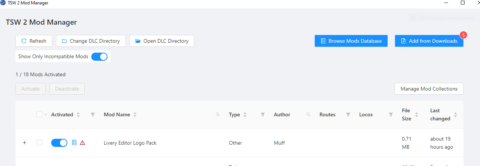Open the Type column filter
This screenshot has height=166, width=480.
(263, 114)
